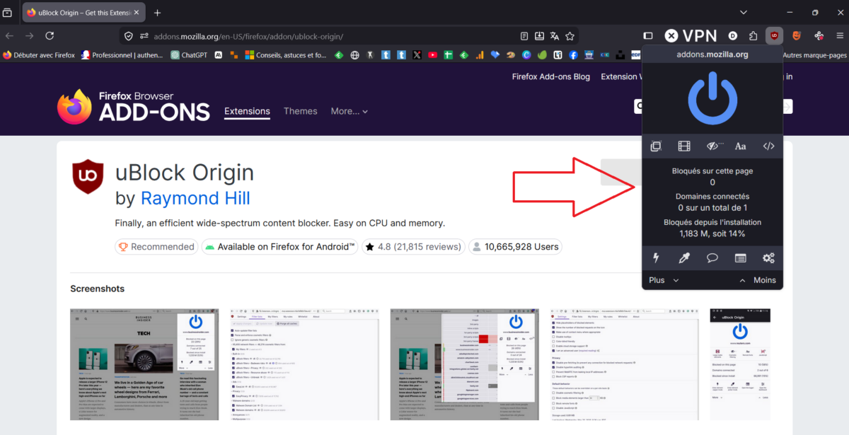Open the element picker eyedropper
Viewport: 849px width, 435px height.
(x=684, y=258)
